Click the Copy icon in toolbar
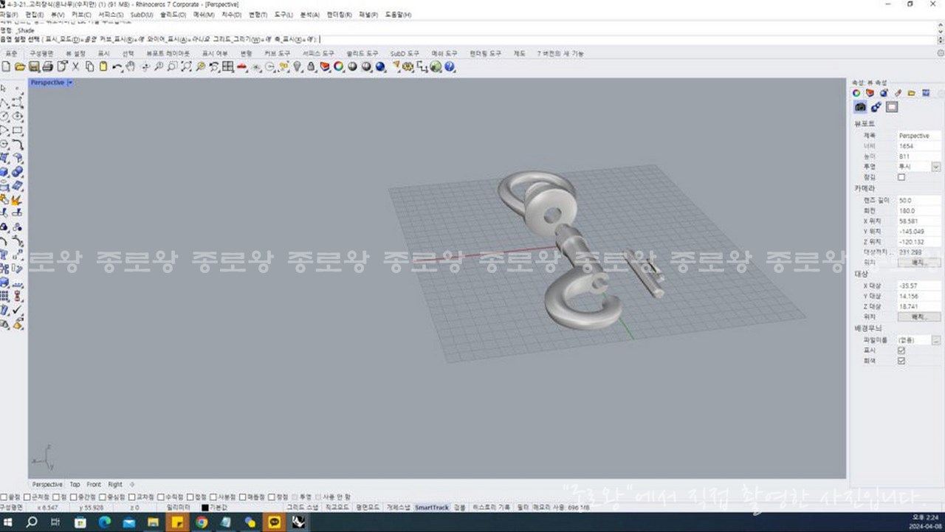 tap(89, 66)
